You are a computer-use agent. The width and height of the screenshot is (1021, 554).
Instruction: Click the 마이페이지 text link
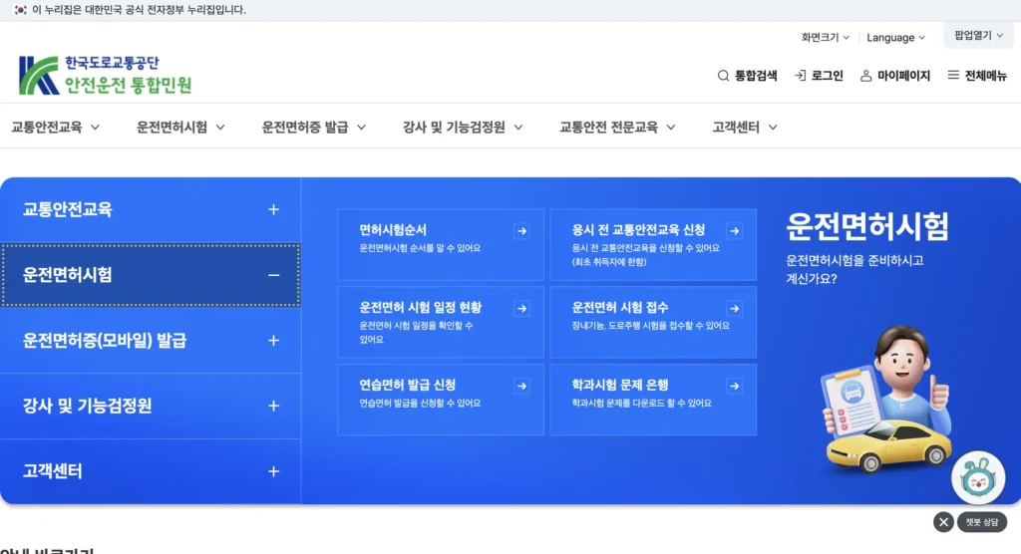[x=903, y=76]
